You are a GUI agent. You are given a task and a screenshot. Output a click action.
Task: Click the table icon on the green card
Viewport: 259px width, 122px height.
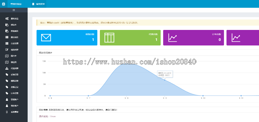[x=109, y=38]
